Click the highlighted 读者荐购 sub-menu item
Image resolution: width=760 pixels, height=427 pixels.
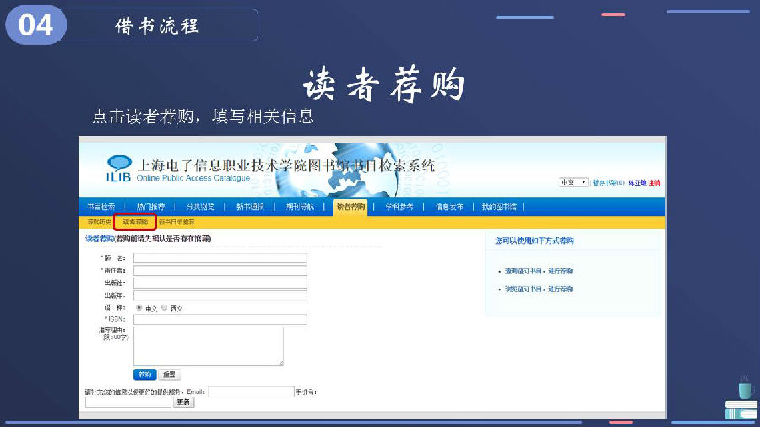pyautogui.click(x=134, y=222)
